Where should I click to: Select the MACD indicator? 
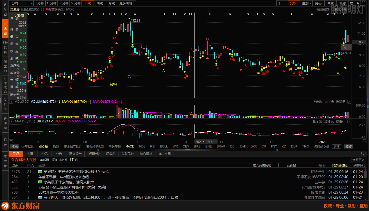point(130,146)
